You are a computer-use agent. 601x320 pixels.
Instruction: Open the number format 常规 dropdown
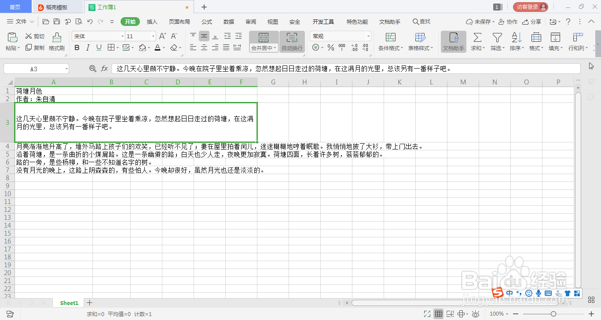pos(368,36)
